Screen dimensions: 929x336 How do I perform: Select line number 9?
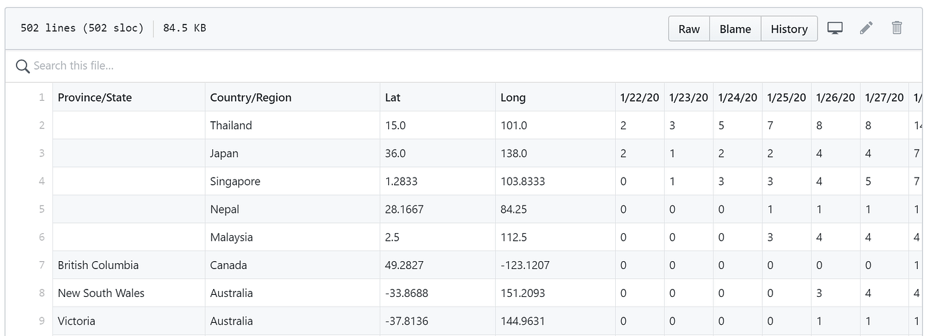41,321
